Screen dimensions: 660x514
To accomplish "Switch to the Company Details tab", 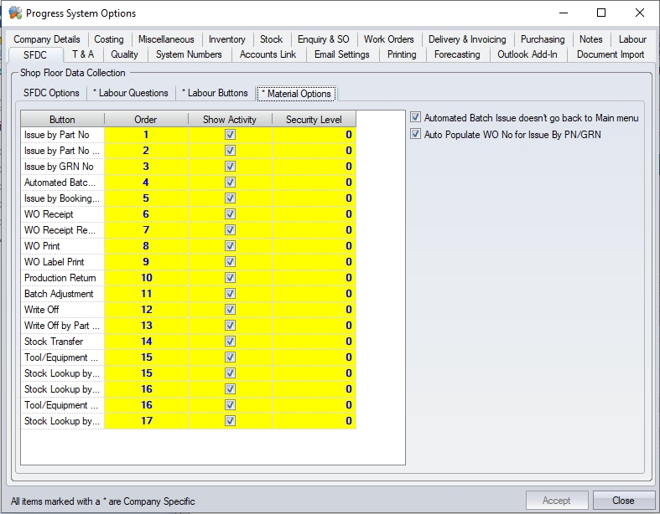I will click(47, 39).
